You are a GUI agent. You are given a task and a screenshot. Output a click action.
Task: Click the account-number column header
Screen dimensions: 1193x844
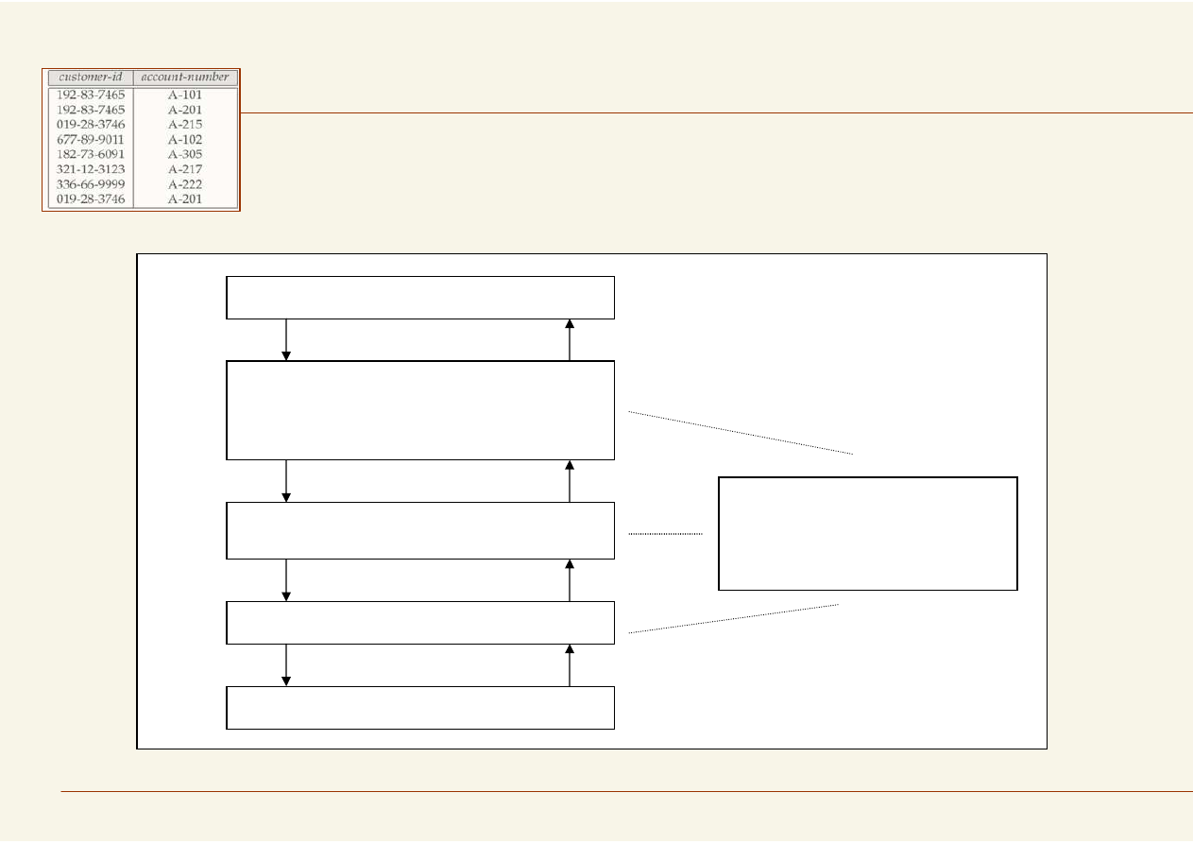click(185, 78)
